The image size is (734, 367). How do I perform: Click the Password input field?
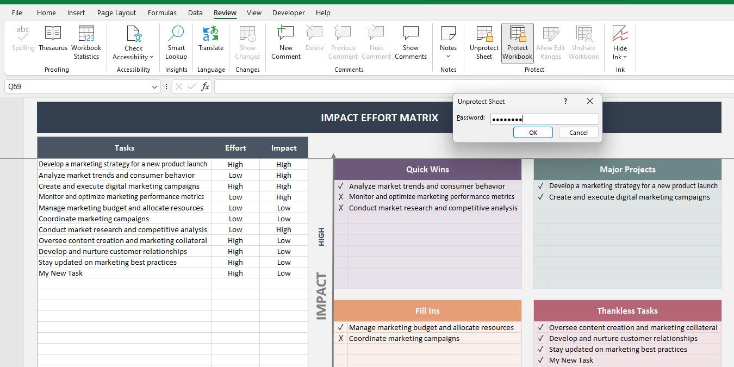coord(544,118)
